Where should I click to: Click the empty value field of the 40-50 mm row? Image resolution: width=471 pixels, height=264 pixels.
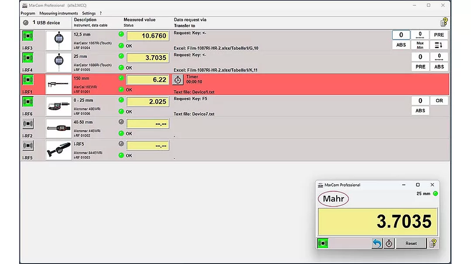tap(147, 124)
